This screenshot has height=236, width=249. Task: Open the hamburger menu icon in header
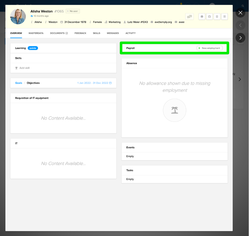(x=224, y=17)
